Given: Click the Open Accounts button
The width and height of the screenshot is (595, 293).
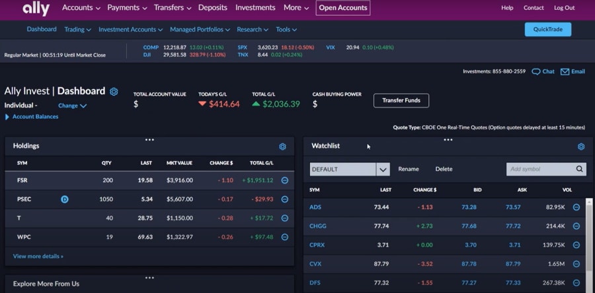Looking at the screenshot, I should point(343,7).
